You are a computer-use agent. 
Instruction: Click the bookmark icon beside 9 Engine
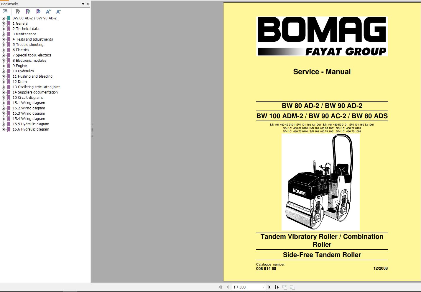point(9,66)
